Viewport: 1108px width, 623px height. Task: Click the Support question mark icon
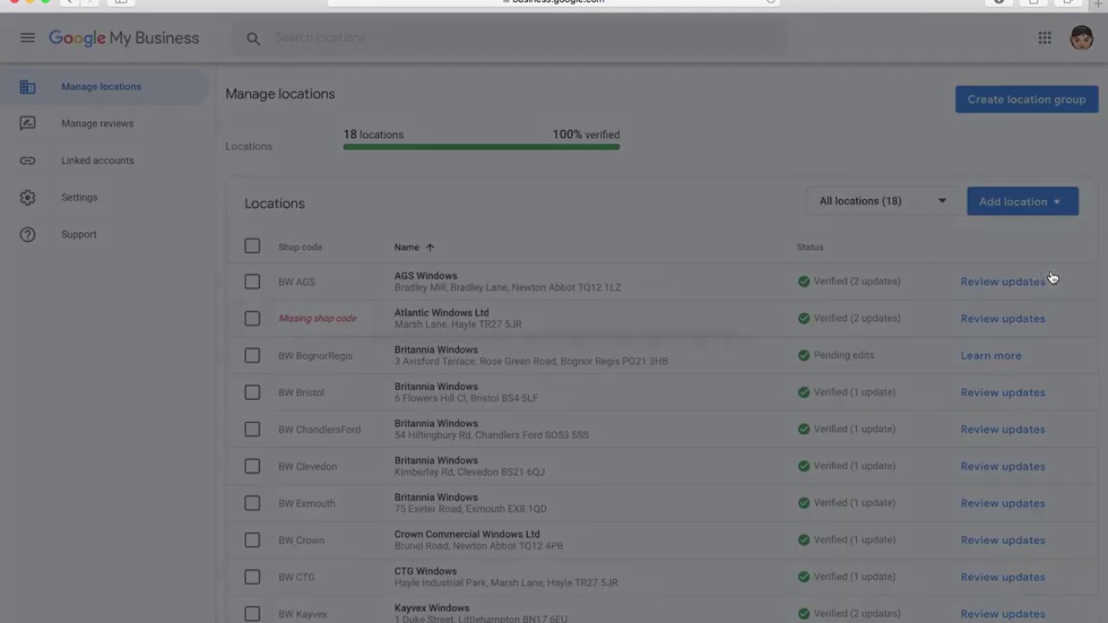(28, 234)
